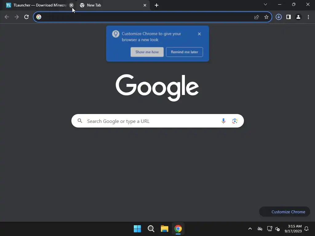Screen dimensions: 315x236
Task: Toggle the side panel icon
Action: [x=289, y=17]
